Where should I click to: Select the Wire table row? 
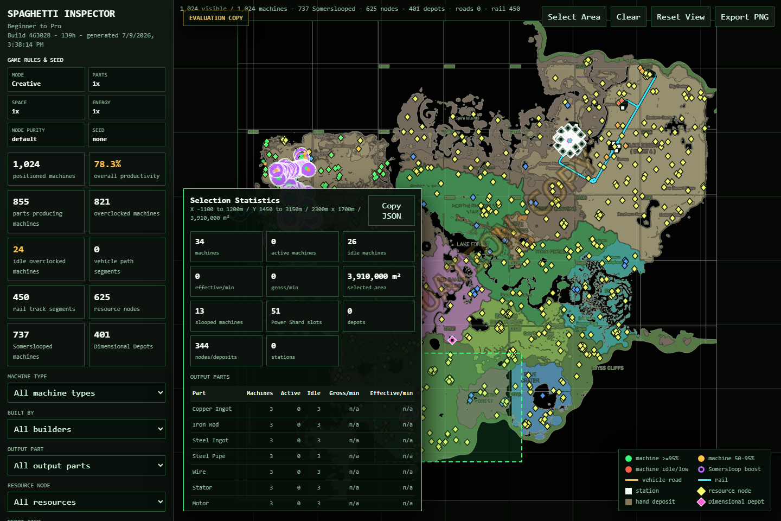tap(303, 472)
